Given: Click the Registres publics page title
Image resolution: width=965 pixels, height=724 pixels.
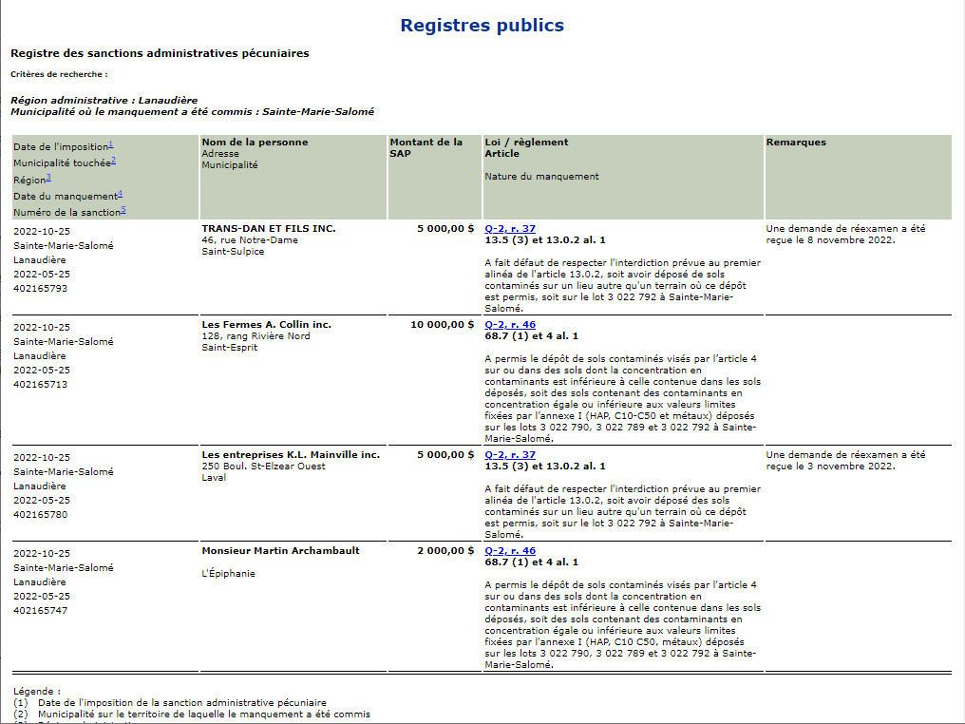Looking at the screenshot, I should (482, 26).
